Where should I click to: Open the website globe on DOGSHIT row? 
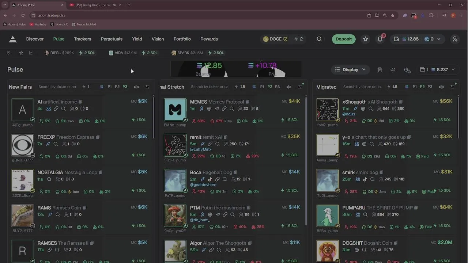point(356,250)
